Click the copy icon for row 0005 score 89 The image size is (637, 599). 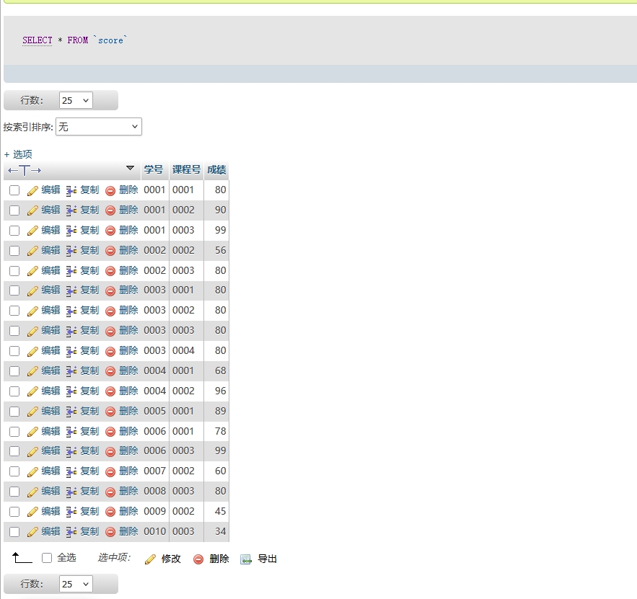pos(71,412)
